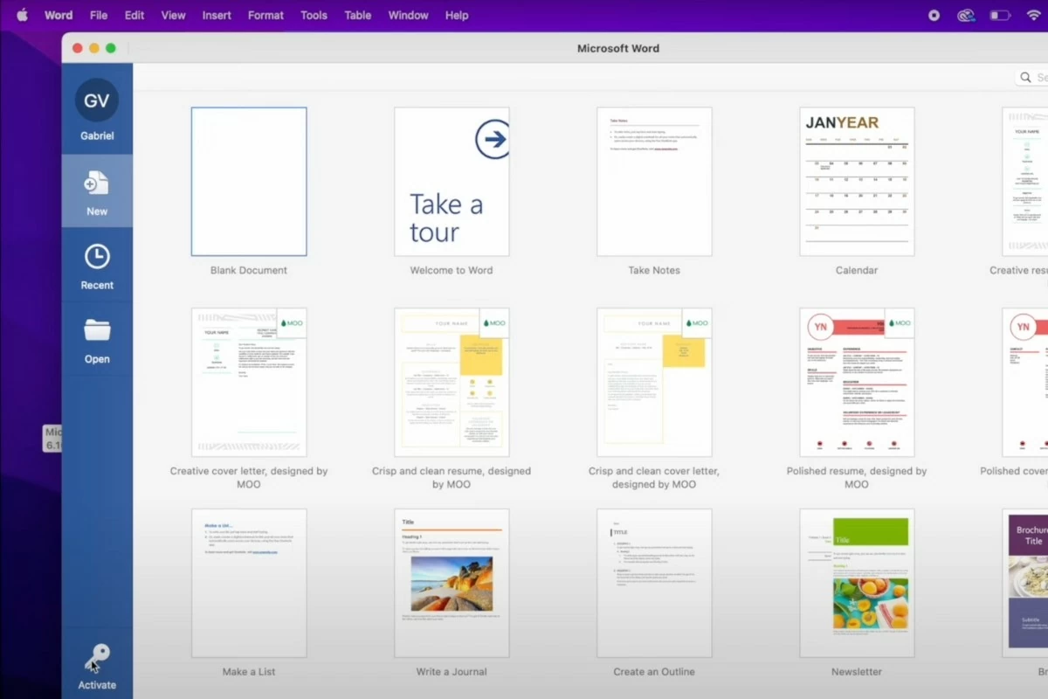Select the Welcome to Word tour template
Screen dimensions: 1048x699
(452, 182)
